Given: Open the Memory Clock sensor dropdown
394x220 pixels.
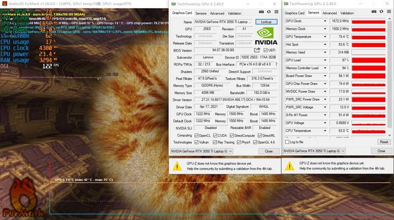Looking at the screenshot, I should click(325, 29).
